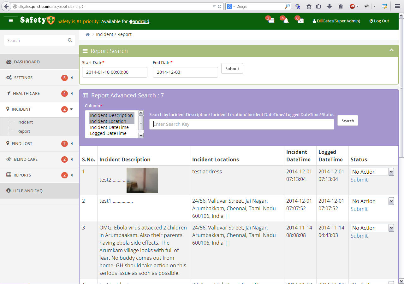
Task: Click the browser bookmark star icon
Action: pyautogui.click(x=309, y=6)
